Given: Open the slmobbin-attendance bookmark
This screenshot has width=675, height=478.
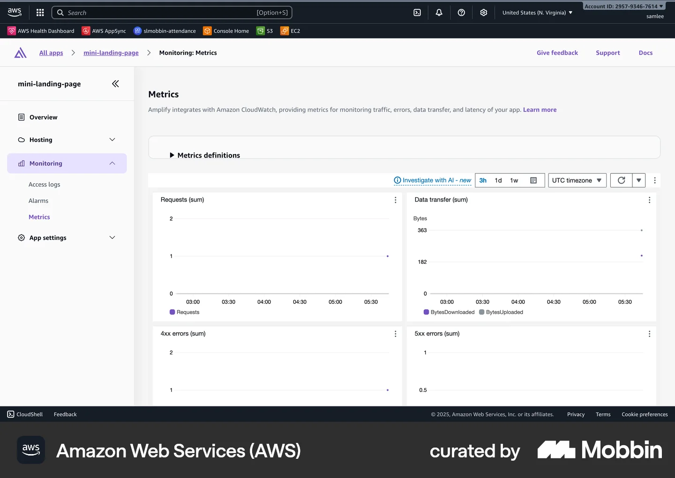Looking at the screenshot, I should 165,31.
